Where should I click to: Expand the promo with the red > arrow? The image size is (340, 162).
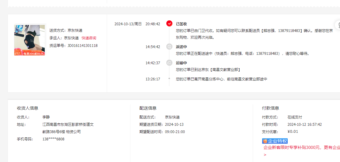(x=265, y=155)
